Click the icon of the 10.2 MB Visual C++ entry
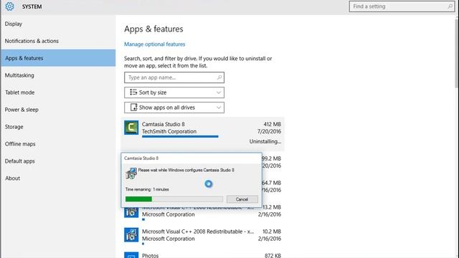The height and width of the screenshot is (258, 459). tap(131, 235)
